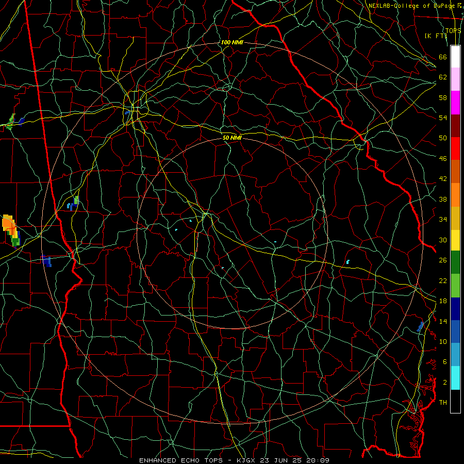Select the bright red swatch between 46 and 50

click(x=455, y=148)
